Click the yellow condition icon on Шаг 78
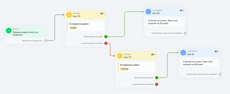This screenshot has height=94, width=230. pos(69,15)
